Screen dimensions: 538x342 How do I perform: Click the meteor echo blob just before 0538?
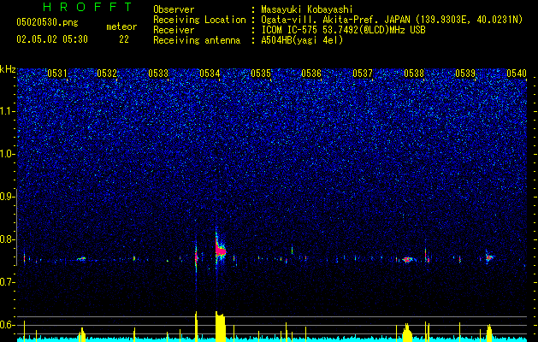[x=408, y=259]
